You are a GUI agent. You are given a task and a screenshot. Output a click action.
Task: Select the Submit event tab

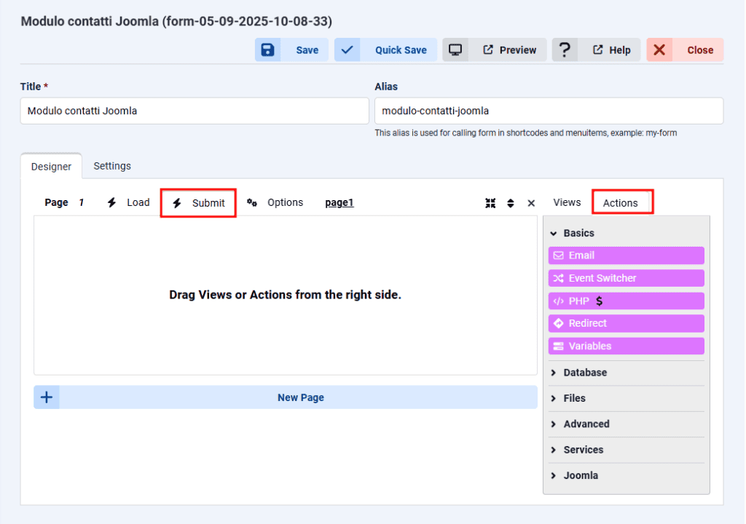[199, 203]
